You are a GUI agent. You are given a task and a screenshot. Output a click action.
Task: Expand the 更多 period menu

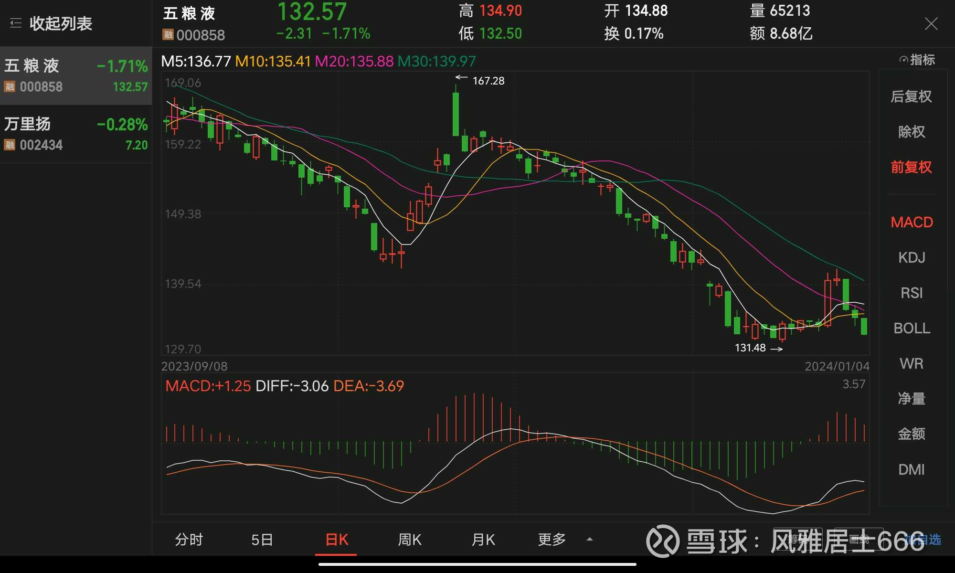coord(552,539)
